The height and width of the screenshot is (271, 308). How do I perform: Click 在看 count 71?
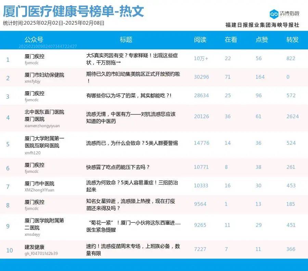tap(228, 77)
